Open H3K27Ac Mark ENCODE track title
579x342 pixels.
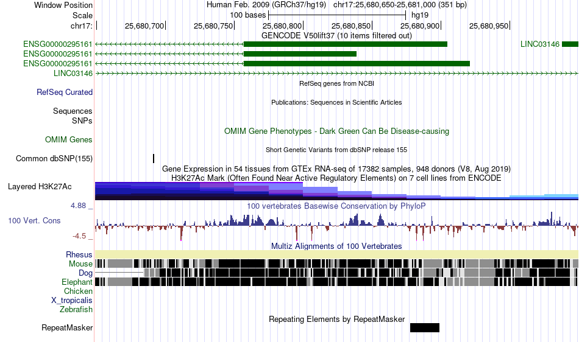tap(336, 178)
